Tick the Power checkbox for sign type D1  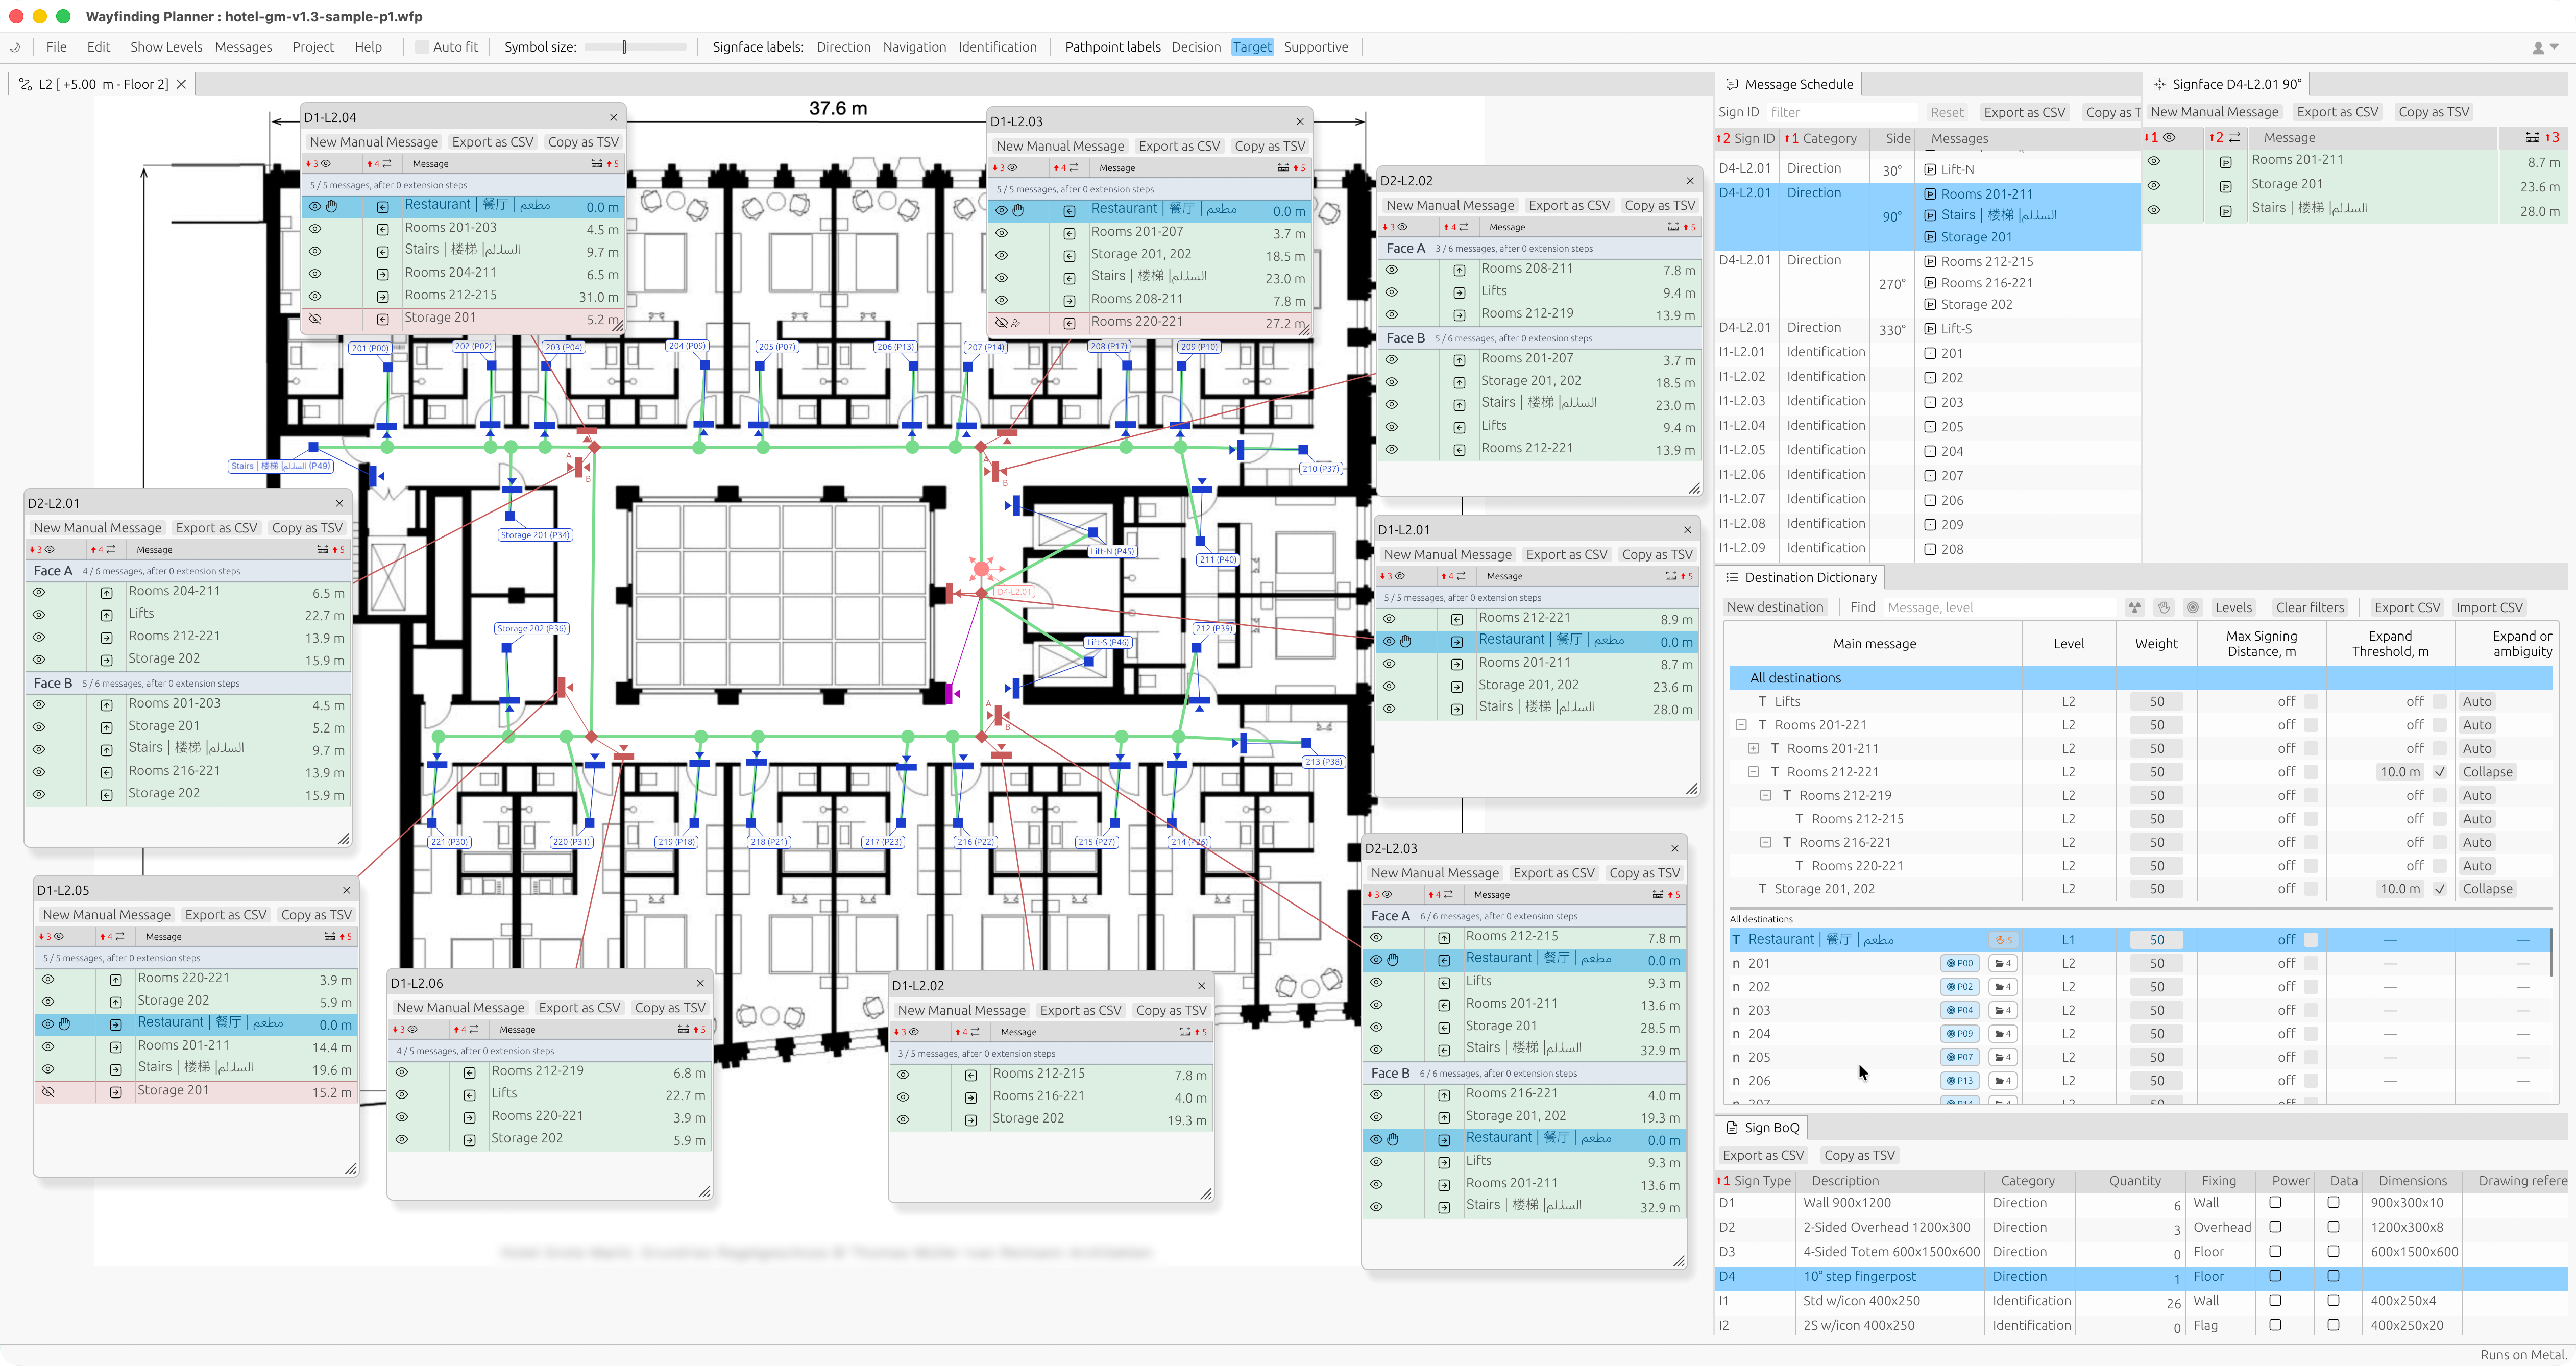point(2275,1203)
